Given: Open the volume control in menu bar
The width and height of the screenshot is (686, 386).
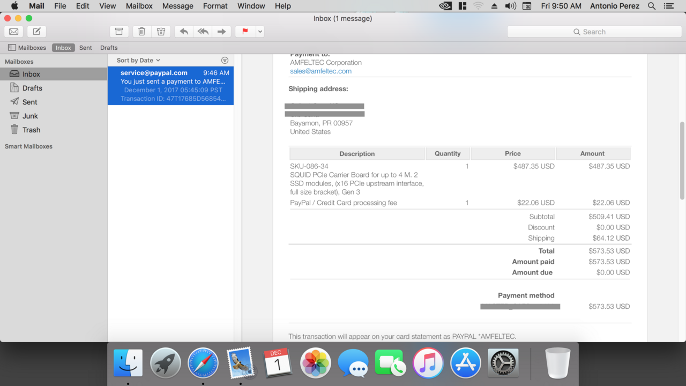Looking at the screenshot, I should [511, 6].
